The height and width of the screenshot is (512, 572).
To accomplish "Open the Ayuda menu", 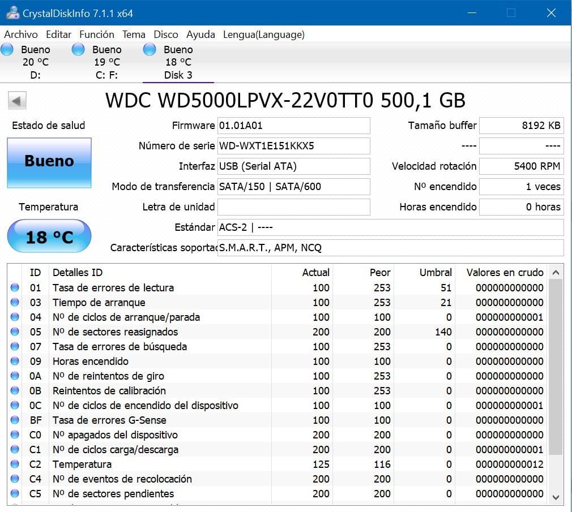I will 200,35.
